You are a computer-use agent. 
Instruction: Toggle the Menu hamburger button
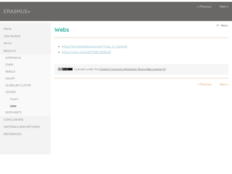222,26
